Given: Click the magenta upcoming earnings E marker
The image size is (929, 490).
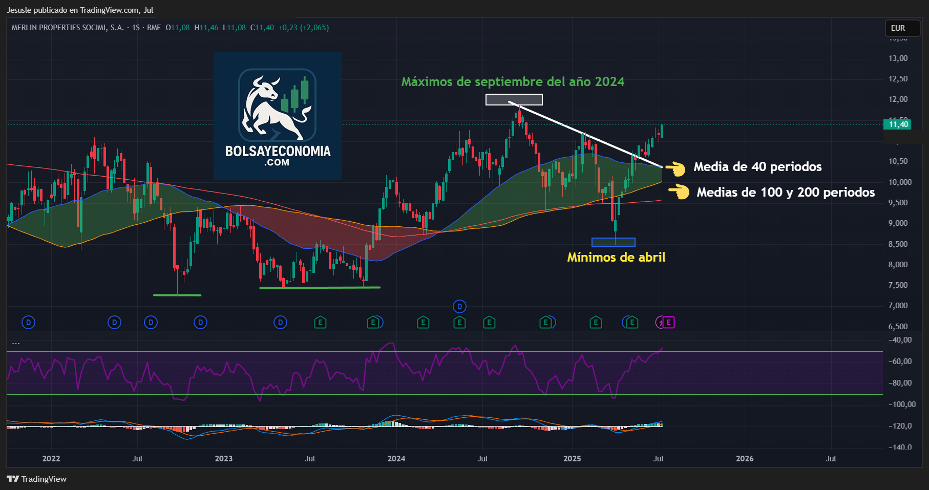Looking at the screenshot, I should point(668,323).
